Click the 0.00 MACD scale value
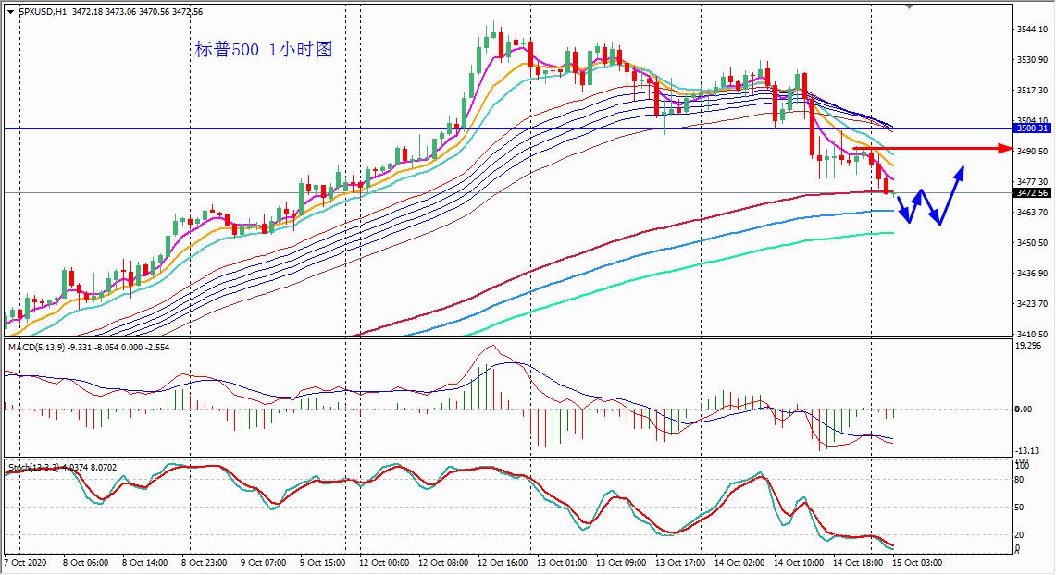This screenshot has height=575, width=1056. point(1023,409)
